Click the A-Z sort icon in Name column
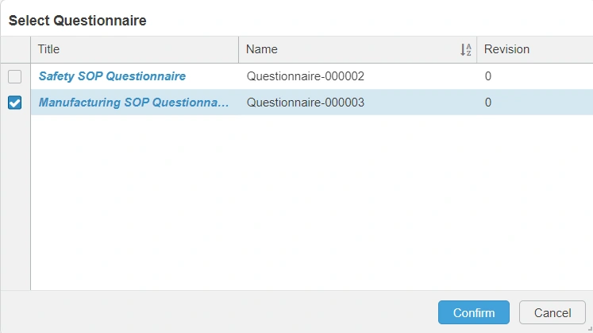Viewport: 593px width, 333px height. click(x=466, y=50)
